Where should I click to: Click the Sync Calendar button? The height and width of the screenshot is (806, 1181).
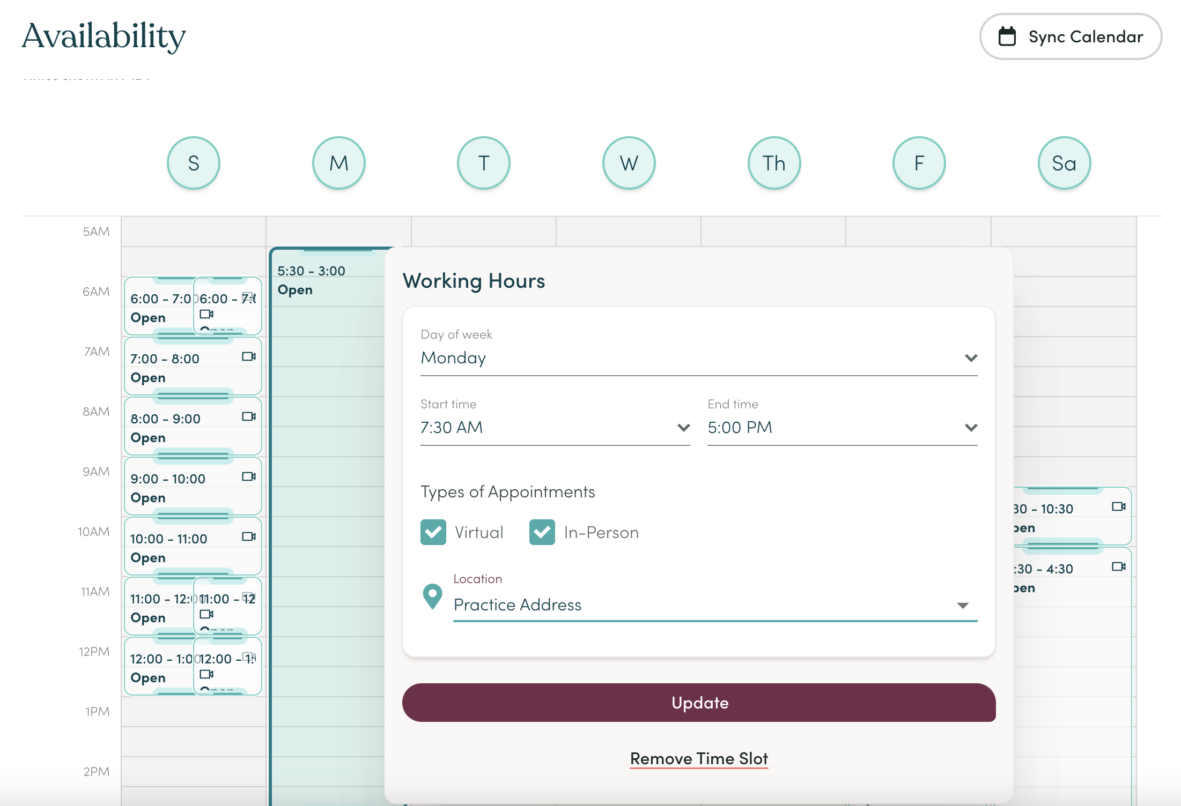coord(1071,36)
